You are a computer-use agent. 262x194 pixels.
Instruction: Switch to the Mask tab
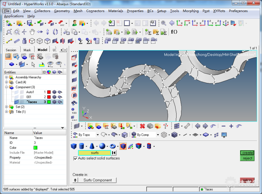(27, 50)
